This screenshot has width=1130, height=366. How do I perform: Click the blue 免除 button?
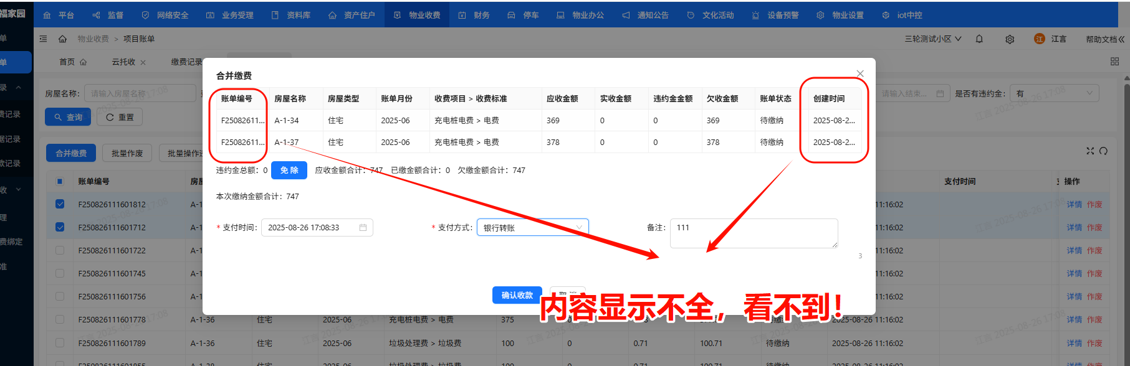pyautogui.click(x=289, y=170)
